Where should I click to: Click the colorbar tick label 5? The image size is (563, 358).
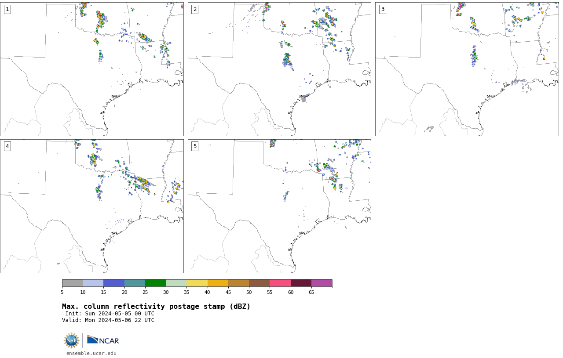coord(62,293)
